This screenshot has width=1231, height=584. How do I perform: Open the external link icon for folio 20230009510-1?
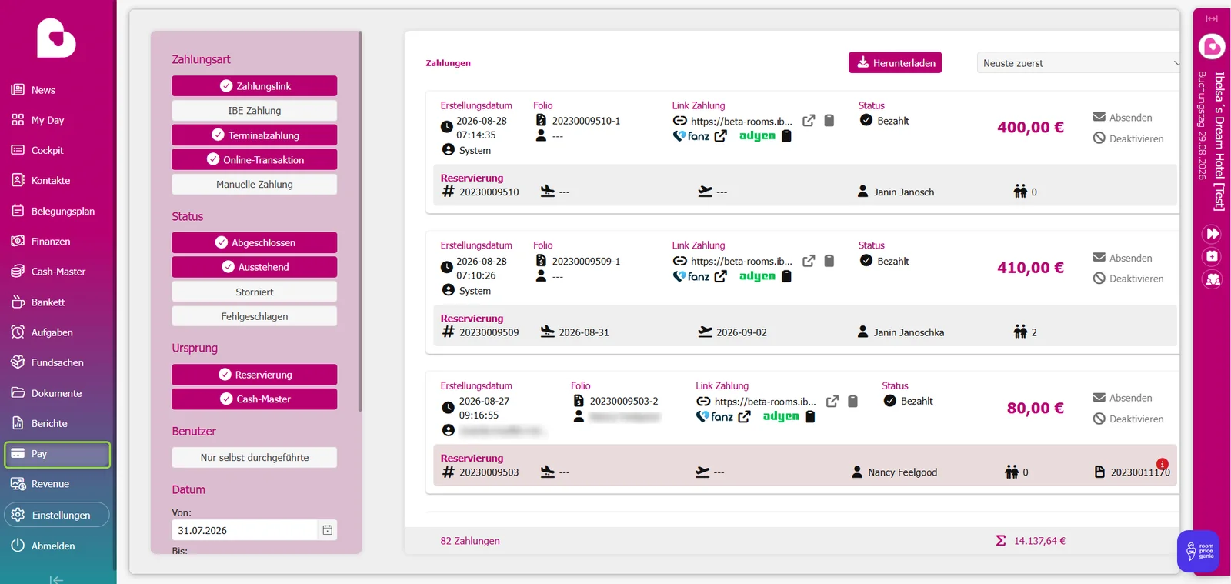[809, 121]
